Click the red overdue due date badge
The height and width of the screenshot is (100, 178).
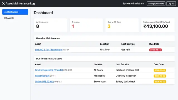click(x=155, y=50)
